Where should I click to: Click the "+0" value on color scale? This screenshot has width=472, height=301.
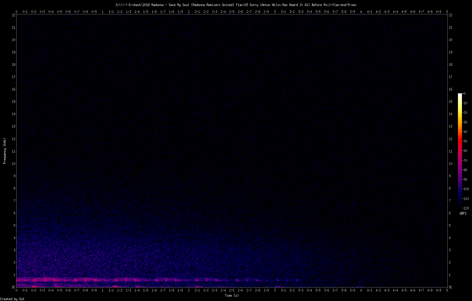[464, 94]
